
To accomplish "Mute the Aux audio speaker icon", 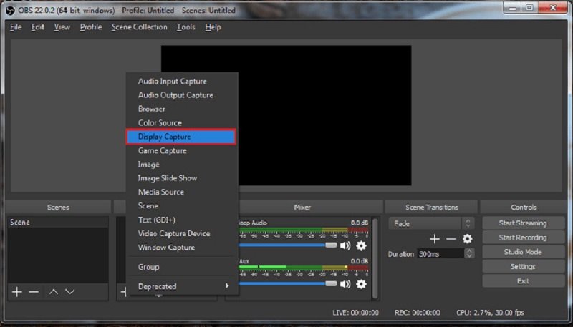I will click(346, 284).
